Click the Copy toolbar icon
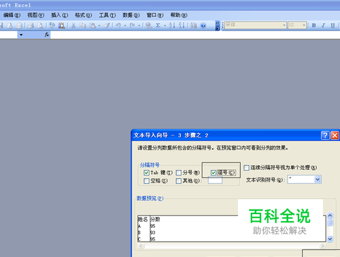340x257 pixels. click(x=83, y=25)
